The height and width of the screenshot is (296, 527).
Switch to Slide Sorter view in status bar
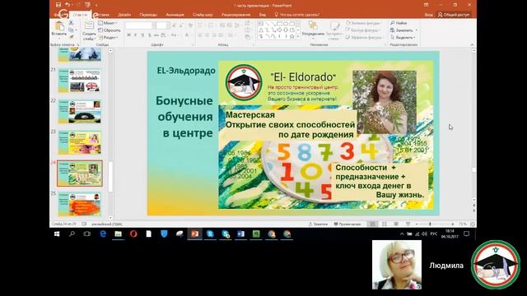pos(385,224)
